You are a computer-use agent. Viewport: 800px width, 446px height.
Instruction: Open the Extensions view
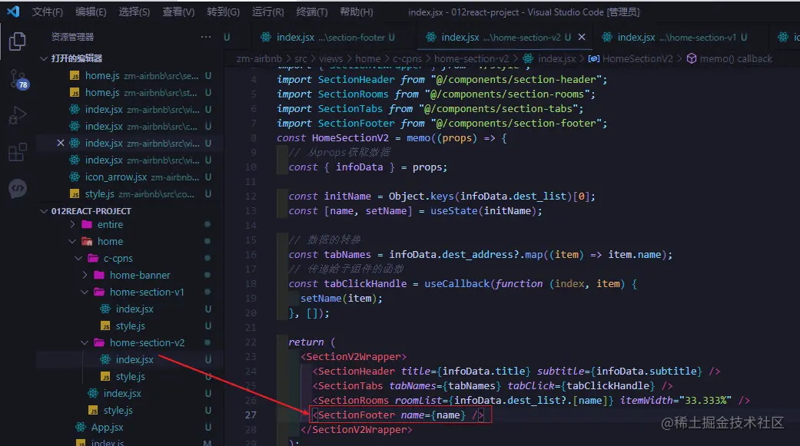[18, 152]
